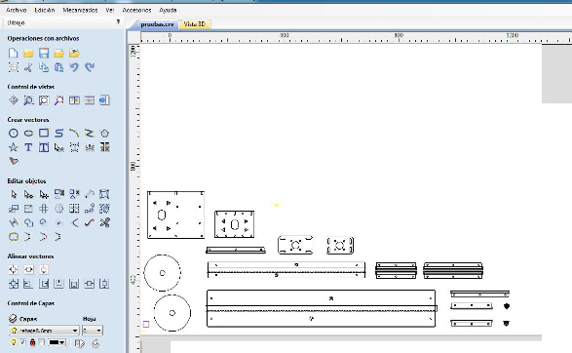Create a new file with the blank page icon

(13, 54)
